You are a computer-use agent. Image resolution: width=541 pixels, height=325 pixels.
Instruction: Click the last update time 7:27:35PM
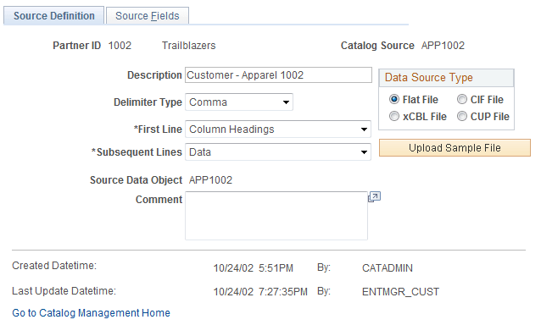[283, 292]
